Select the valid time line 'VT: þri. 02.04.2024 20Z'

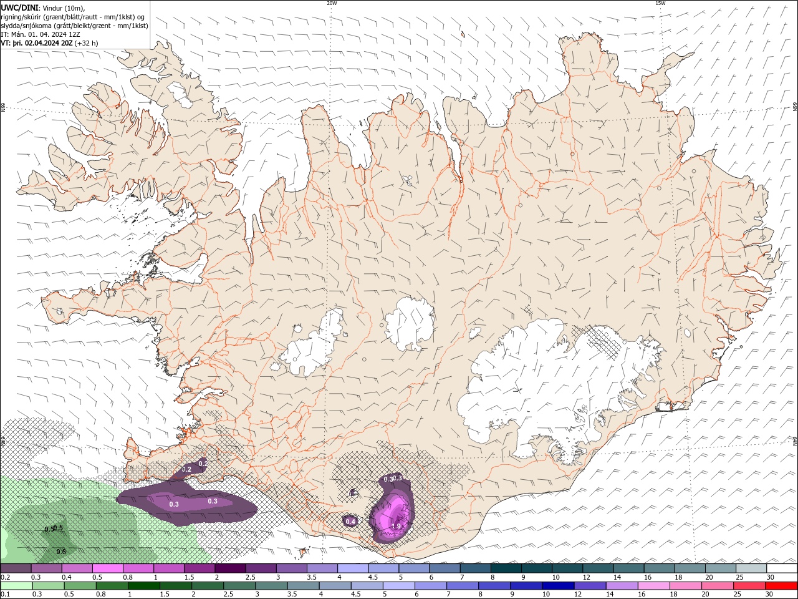coord(36,43)
